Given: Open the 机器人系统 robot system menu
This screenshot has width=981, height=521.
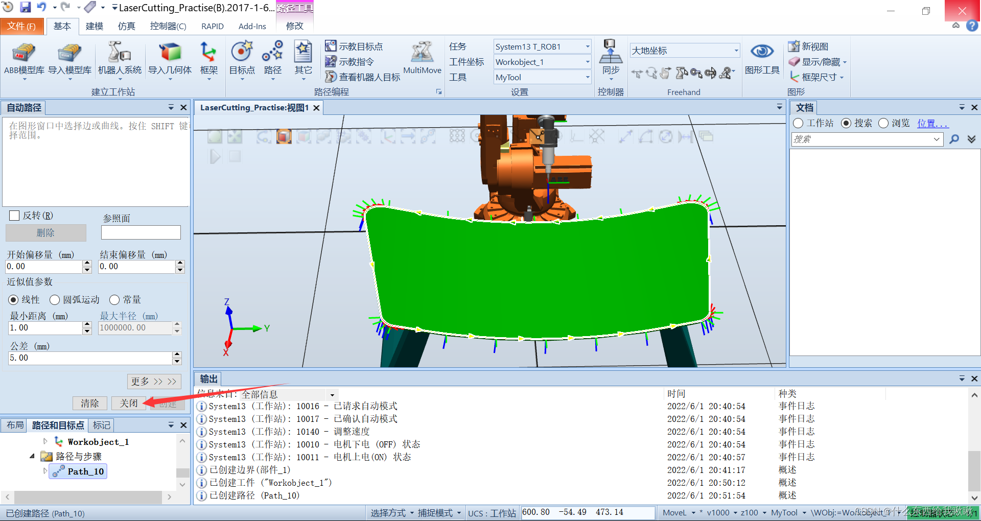Looking at the screenshot, I should point(120,59).
